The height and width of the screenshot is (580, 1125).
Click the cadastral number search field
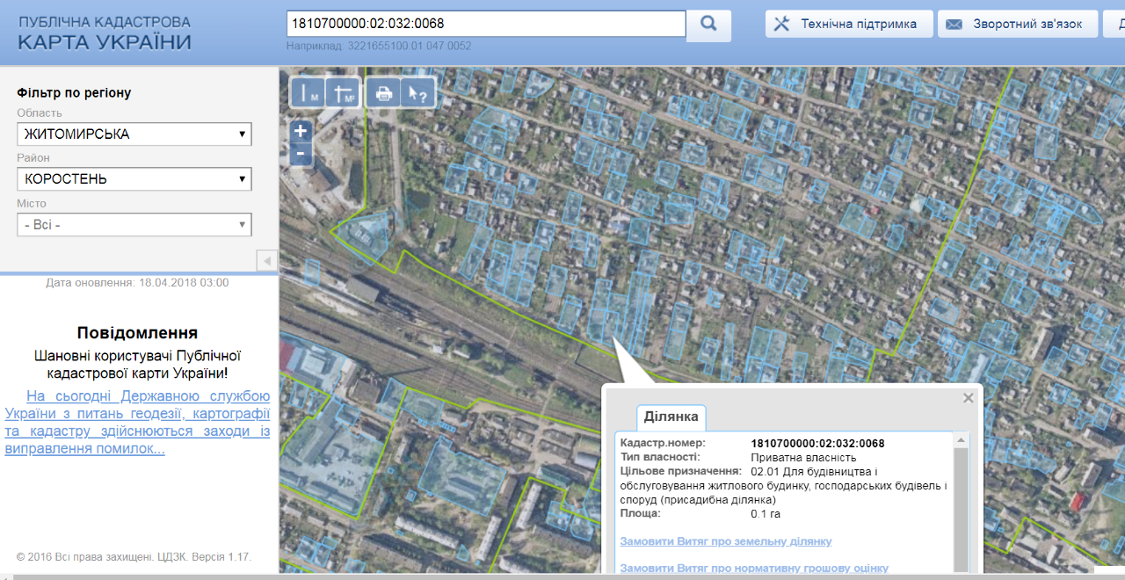pos(485,24)
